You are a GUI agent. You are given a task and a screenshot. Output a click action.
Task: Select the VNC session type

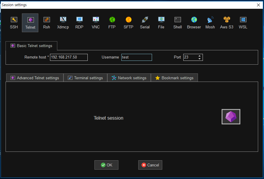point(96,23)
